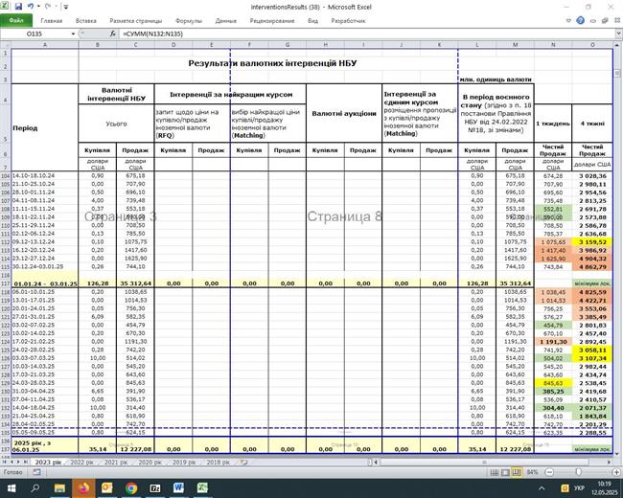Open Windows search from the taskbar
Screen dimensions: 623x498
click(35, 488)
